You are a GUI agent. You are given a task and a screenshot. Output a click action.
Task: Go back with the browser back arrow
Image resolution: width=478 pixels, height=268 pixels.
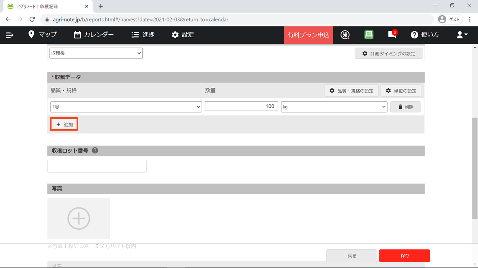click(8, 19)
